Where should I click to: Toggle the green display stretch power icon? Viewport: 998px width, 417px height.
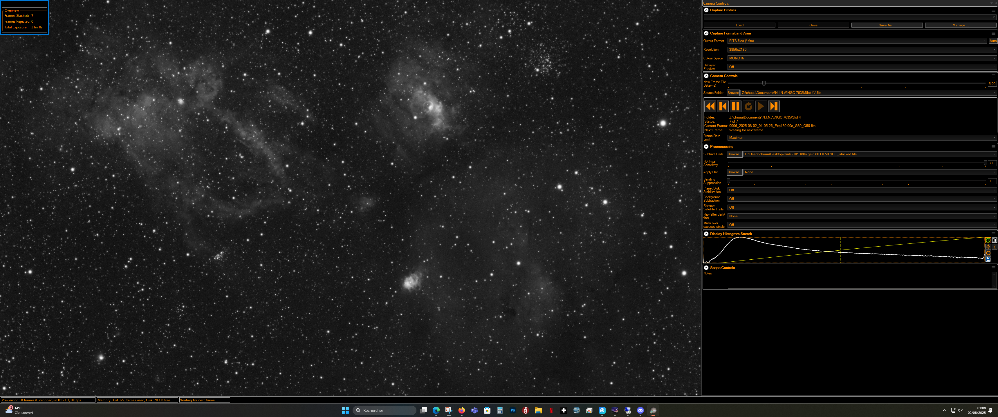click(x=988, y=240)
